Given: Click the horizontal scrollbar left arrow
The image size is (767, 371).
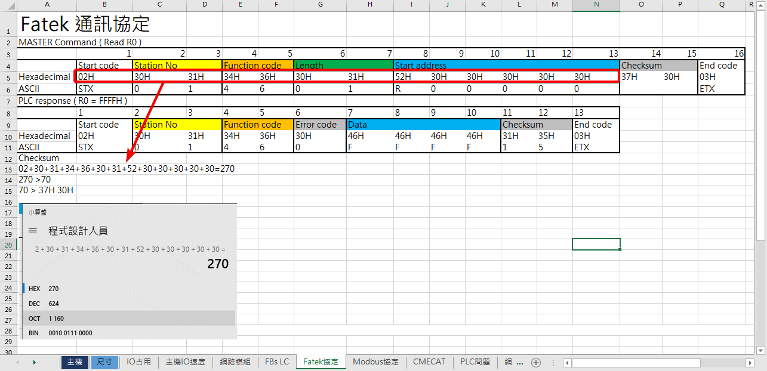Looking at the screenshot, I should pyautogui.click(x=567, y=362).
